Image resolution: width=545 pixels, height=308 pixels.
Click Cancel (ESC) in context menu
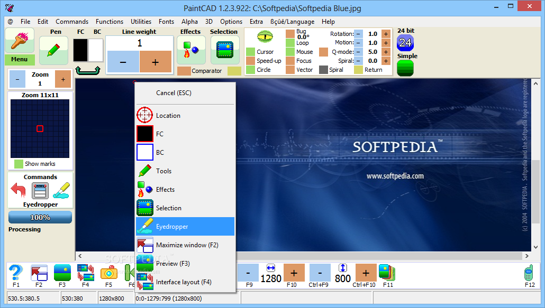pos(185,93)
